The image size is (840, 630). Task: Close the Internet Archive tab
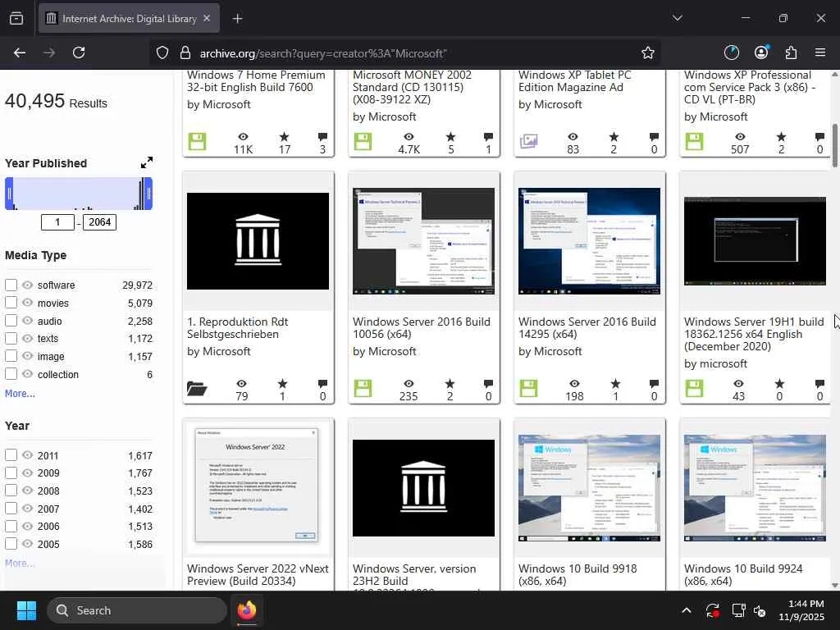(x=207, y=18)
